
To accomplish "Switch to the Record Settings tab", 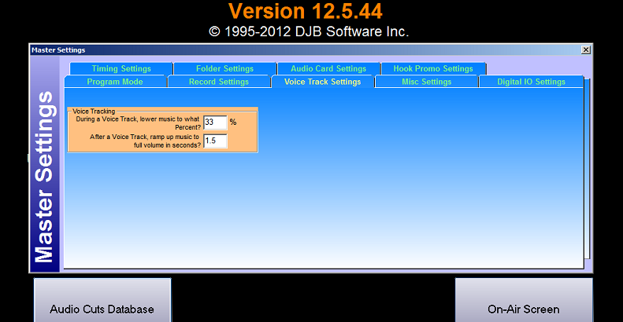I will (x=218, y=82).
